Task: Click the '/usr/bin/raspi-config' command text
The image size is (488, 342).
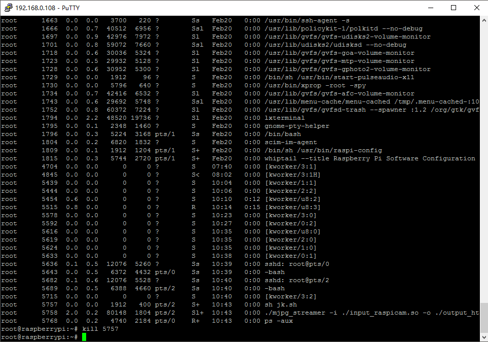Action: click(340, 150)
